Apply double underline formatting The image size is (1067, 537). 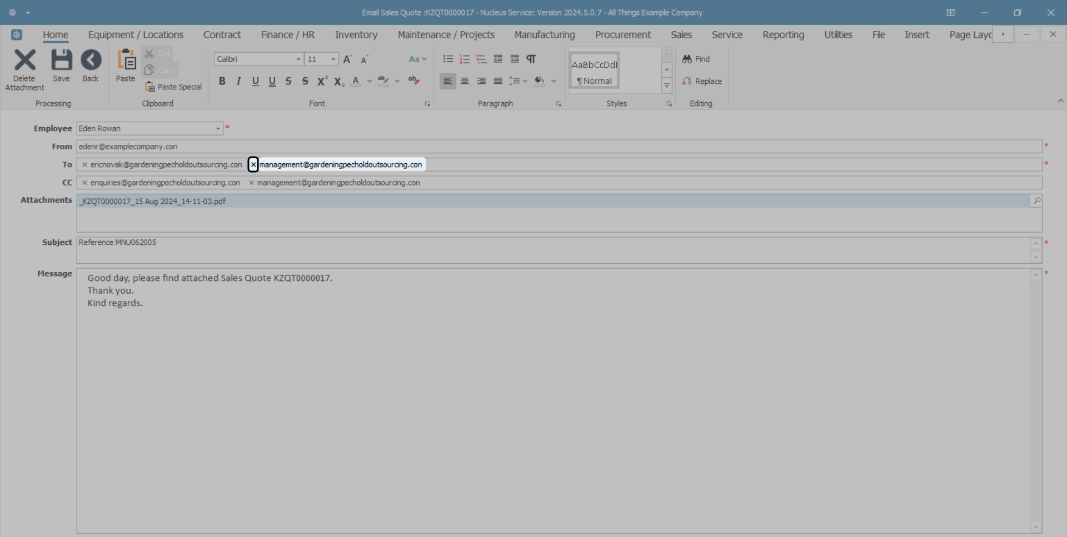click(x=272, y=81)
